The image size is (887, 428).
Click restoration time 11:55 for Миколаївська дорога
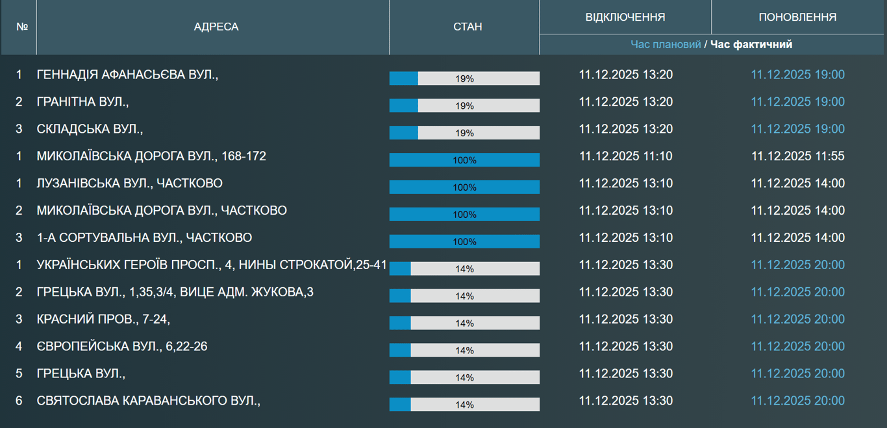(797, 156)
